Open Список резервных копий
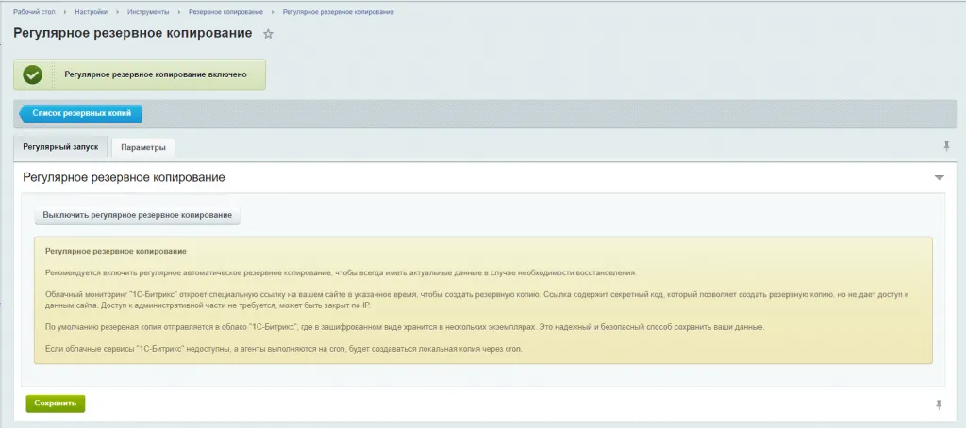The height and width of the screenshot is (428, 966). point(82,113)
